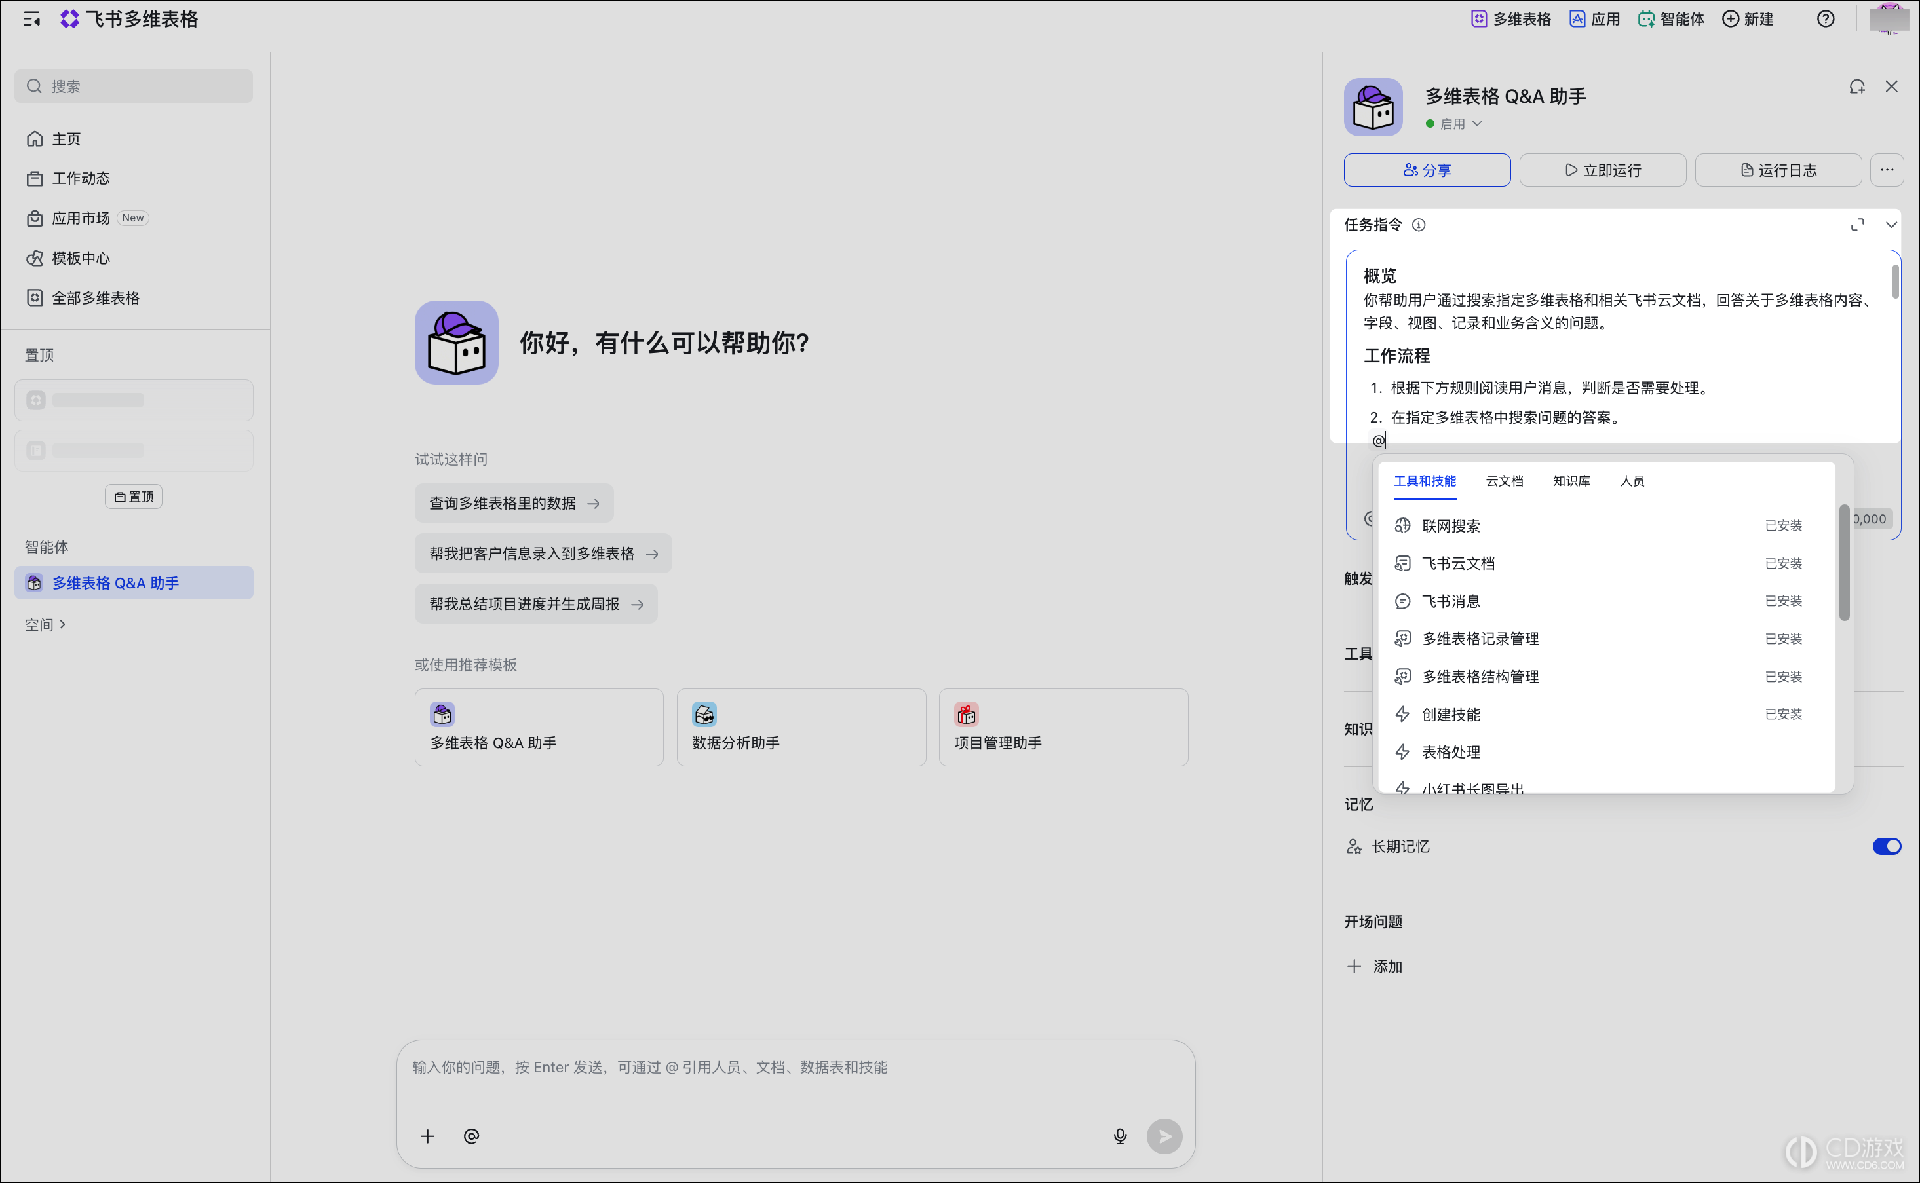Select 多维表格记录管理 from the tool list
The image size is (1920, 1183).
pyautogui.click(x=1603, y=639)
